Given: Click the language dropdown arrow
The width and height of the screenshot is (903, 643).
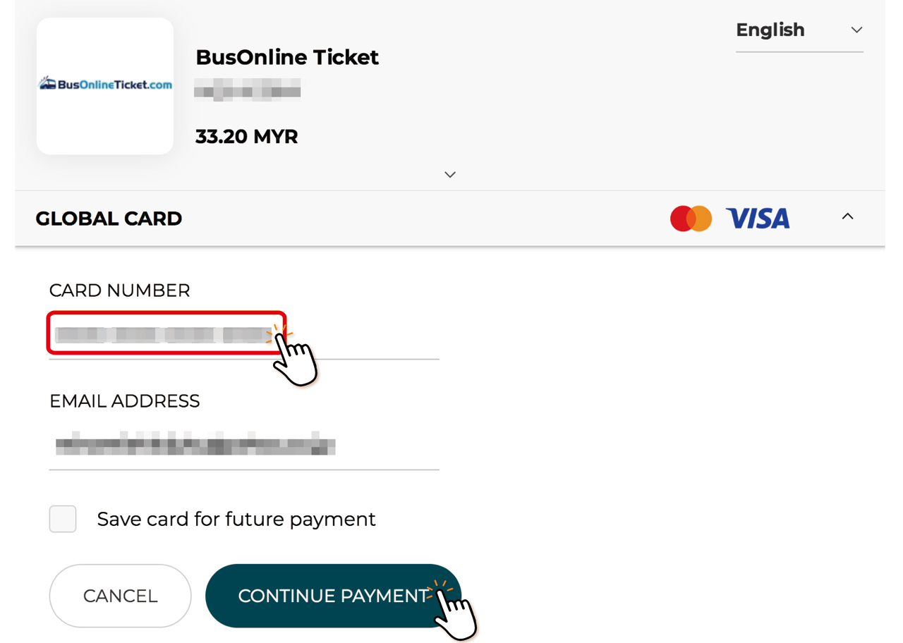Looking at the screenshot, I should [x=856, y=30].
